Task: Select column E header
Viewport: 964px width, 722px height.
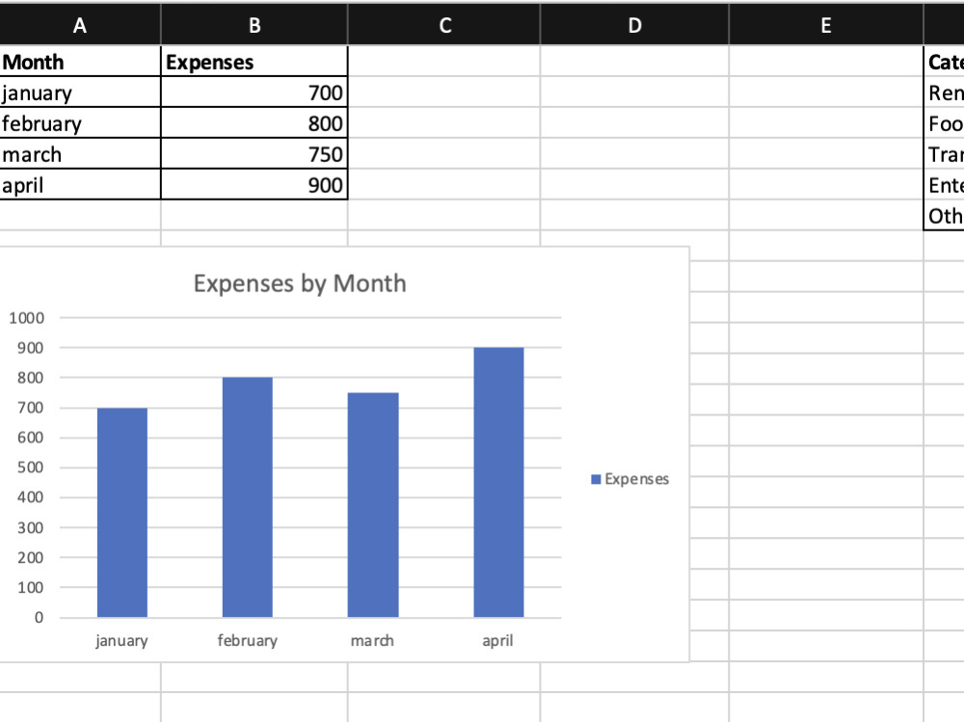Action: pyautogui.click(x=826, y=25)
